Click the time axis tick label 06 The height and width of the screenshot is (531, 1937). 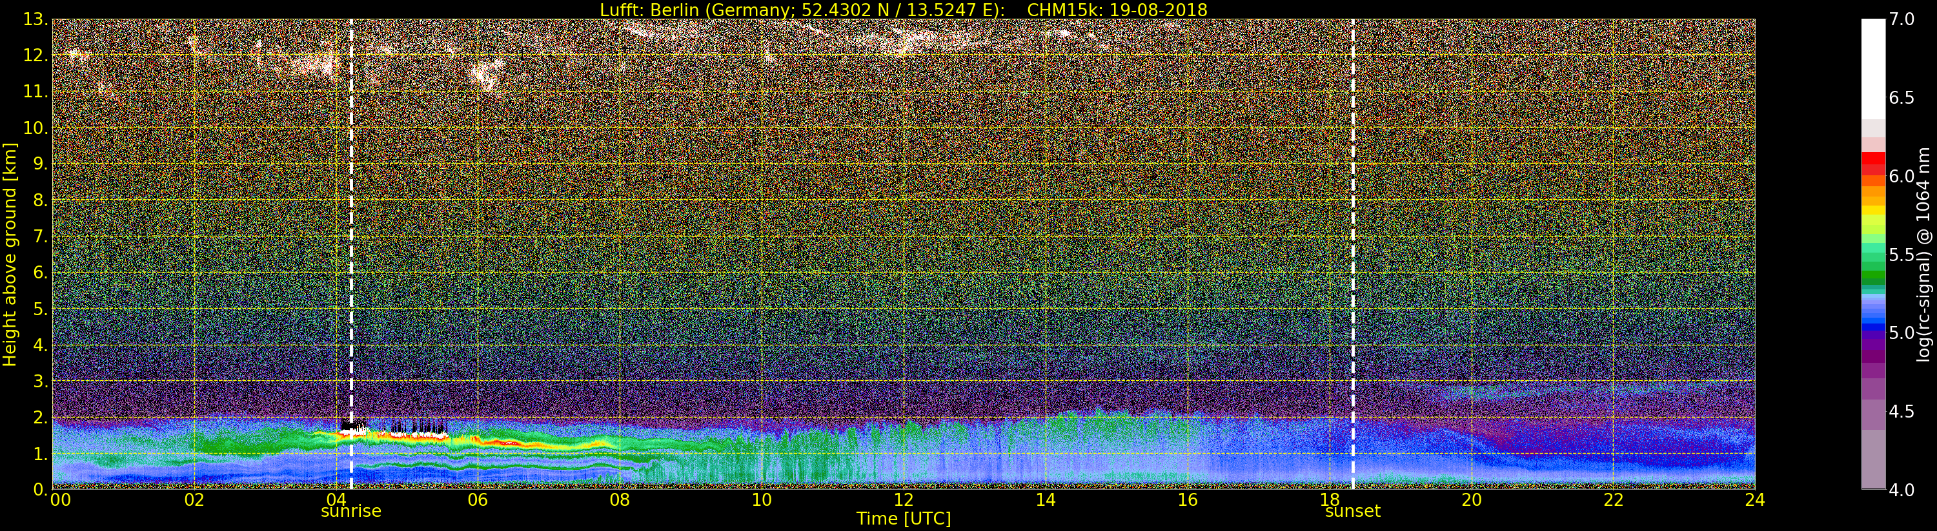tap(478, 500)
